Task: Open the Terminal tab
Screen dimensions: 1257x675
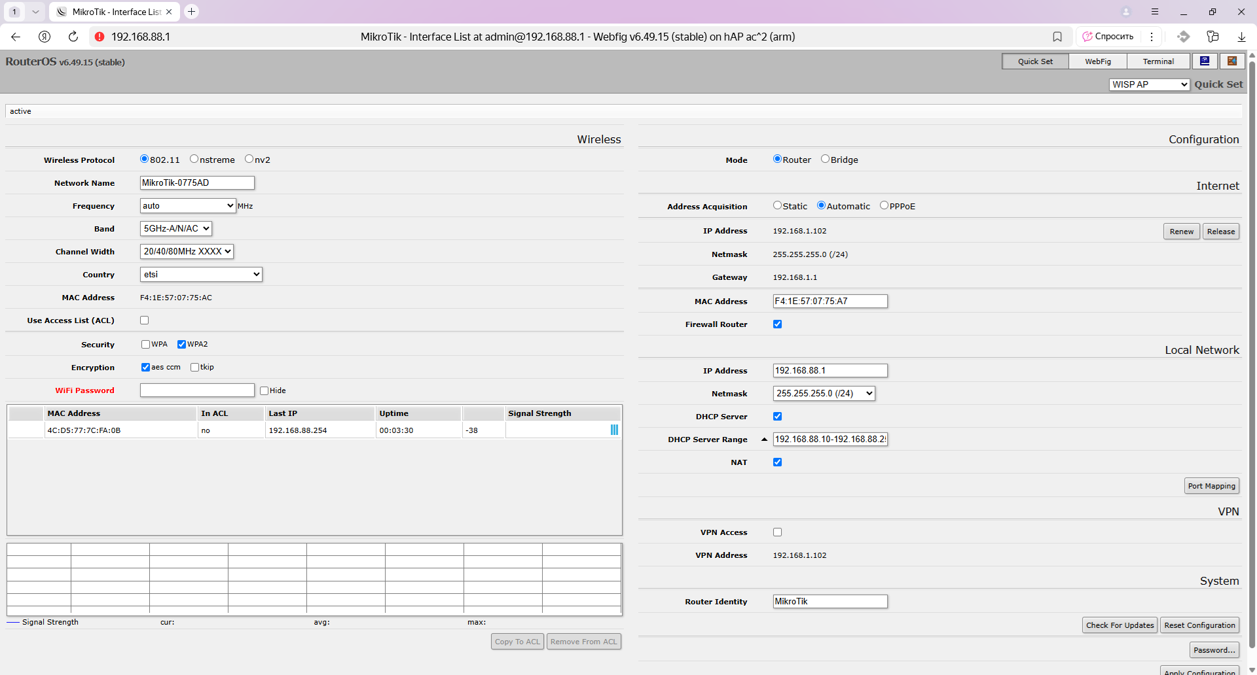Action: 1158,61
